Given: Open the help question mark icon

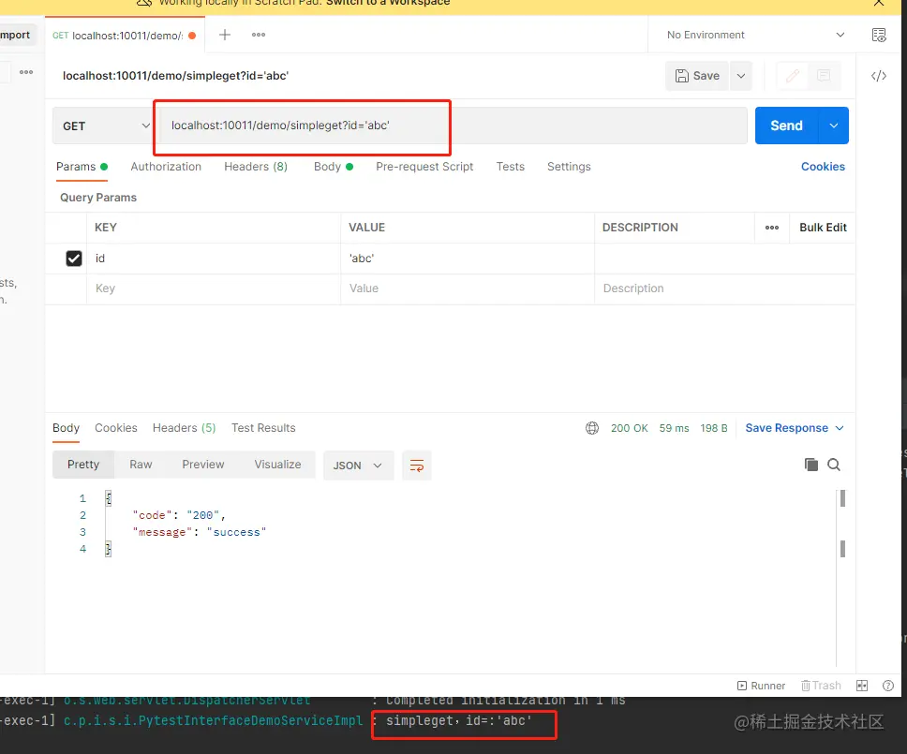Looking at the screenshot, I should coord(888,686).
